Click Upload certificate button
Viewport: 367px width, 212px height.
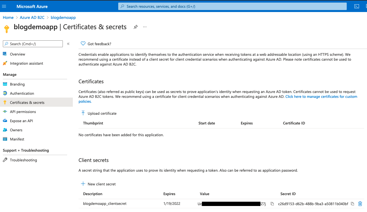tap(99, 113)
